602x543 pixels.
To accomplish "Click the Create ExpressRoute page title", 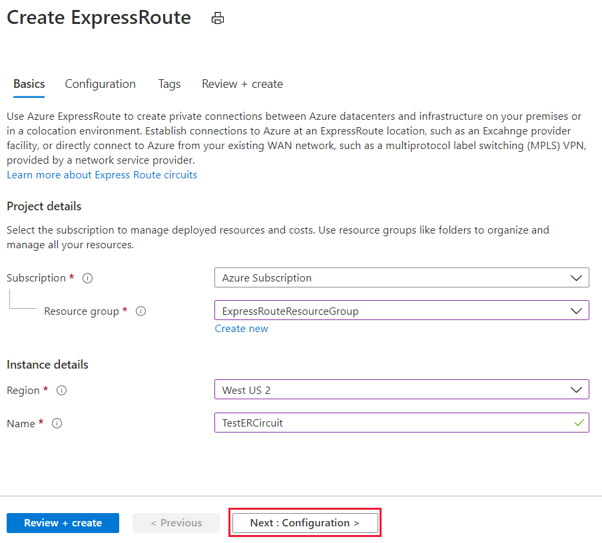I will pos(99,18).
